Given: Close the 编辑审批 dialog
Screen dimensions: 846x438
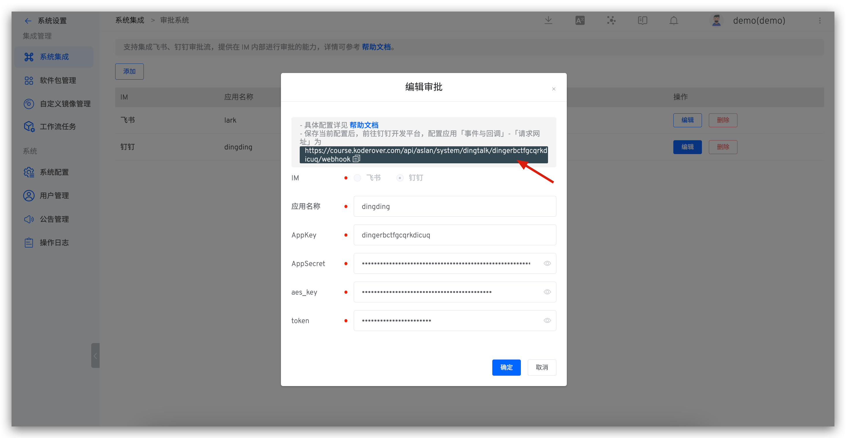Looking at the screenshot, I should pyautogui.click(x=554, y=89).
